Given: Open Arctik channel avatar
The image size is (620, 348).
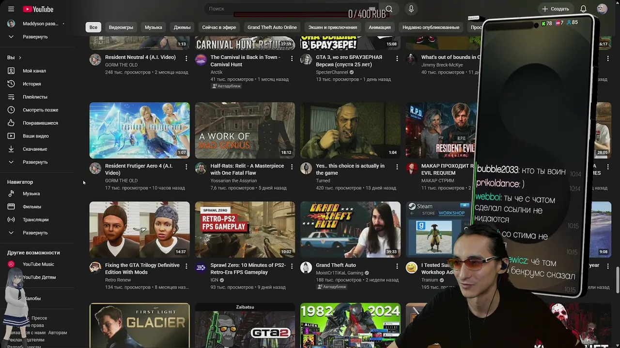Looking at the screenshot, I should pyautogui.click(x=201, y=59).
